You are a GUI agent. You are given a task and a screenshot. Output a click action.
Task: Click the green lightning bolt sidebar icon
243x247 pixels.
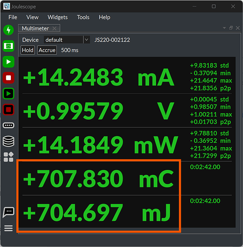8,30
